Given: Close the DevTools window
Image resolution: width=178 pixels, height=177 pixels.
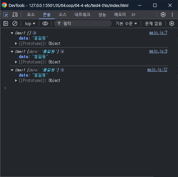Looking at the screenshot, I should [x=170, y=5].
